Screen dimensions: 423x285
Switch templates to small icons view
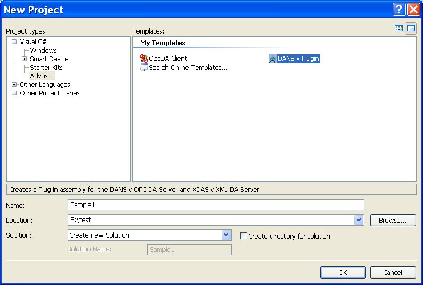(411, 28)
